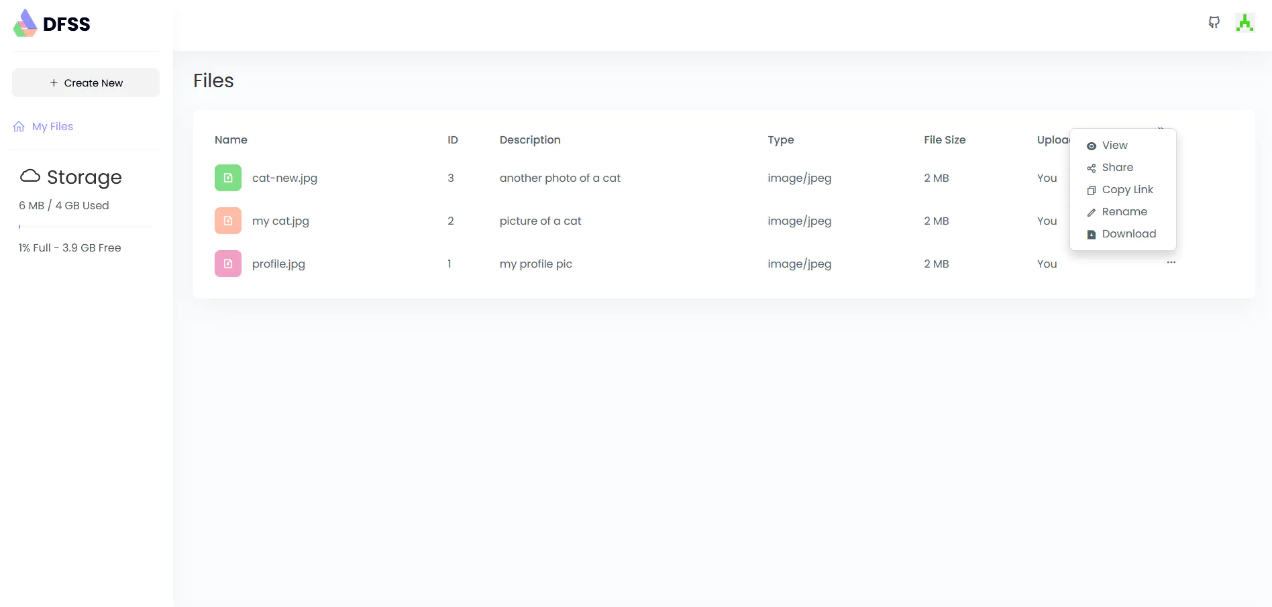Click the DFSS logo

52,23
